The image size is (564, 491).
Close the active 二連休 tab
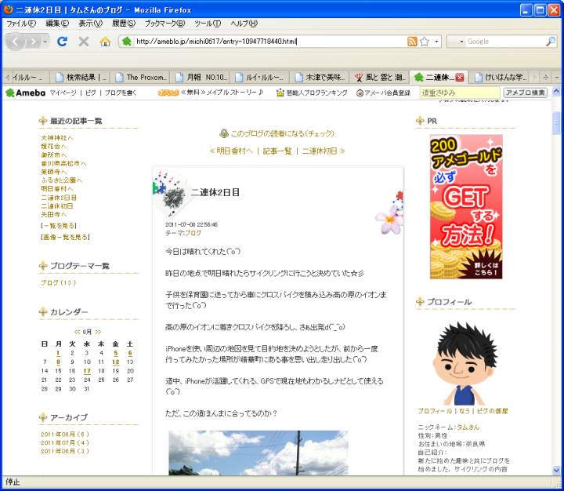[x=460, y=78]
